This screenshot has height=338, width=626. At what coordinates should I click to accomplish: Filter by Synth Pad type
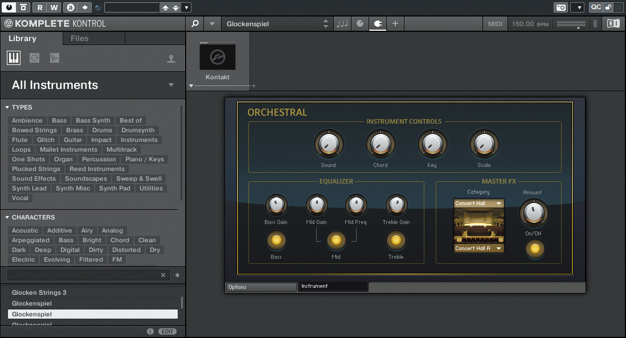[x=114, y=188]
